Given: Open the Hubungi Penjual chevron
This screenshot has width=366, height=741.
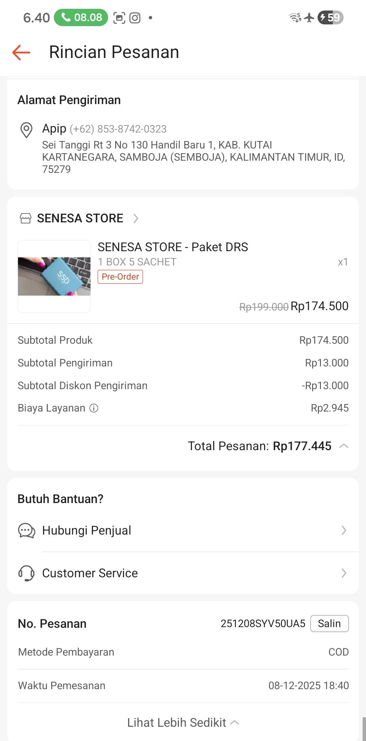Looking at the screenshot, I should (x=344, y=530).
